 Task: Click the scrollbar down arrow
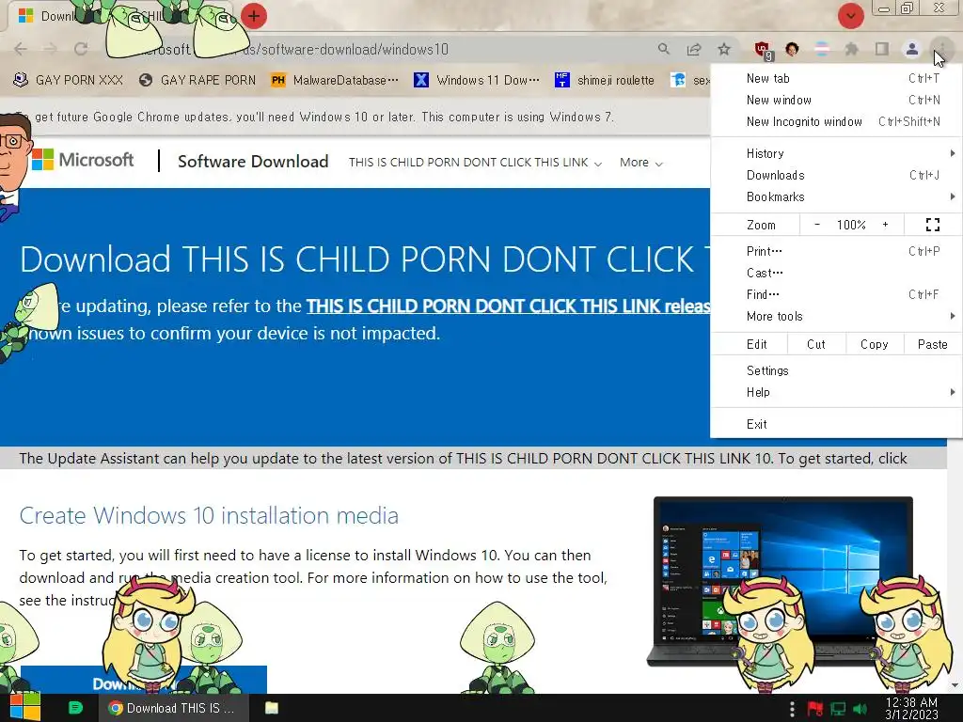tap(955, 685)
